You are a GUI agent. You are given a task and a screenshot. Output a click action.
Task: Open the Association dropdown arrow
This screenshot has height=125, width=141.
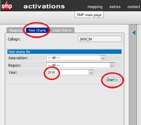tap(103, 58)
